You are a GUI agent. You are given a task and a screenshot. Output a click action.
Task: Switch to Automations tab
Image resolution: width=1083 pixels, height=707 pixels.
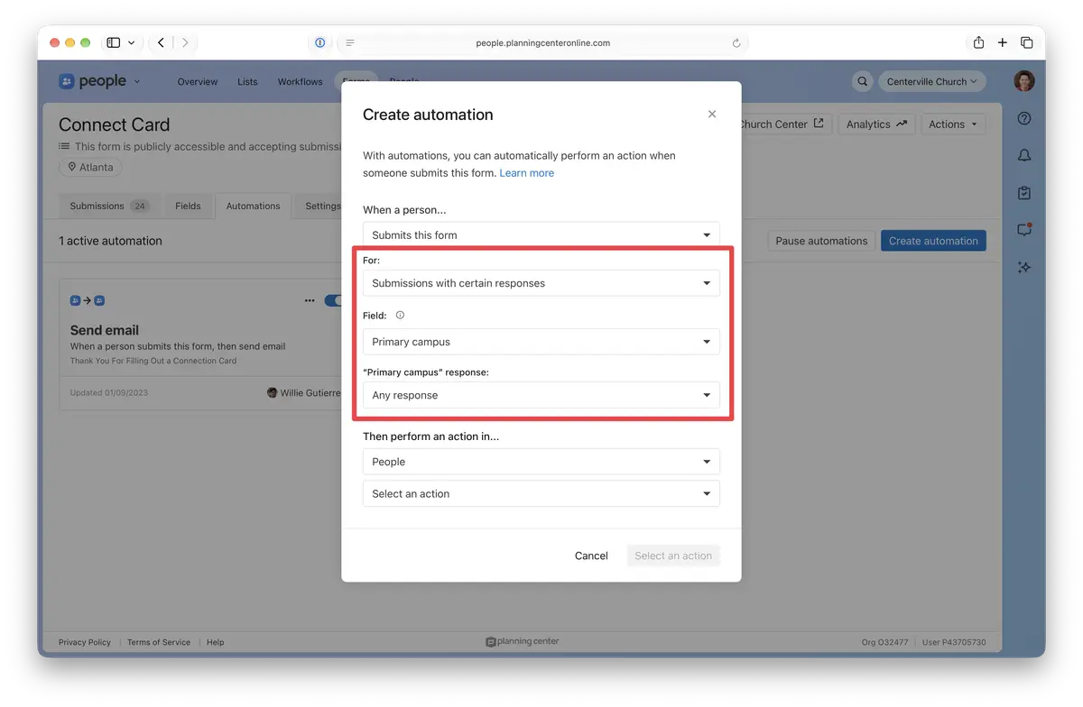click(x=253, y=206)
